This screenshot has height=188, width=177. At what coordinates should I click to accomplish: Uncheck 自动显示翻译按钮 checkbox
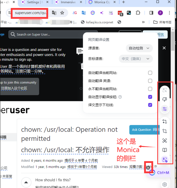click(150, 97)
